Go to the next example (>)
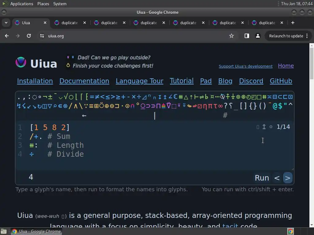The width and height of the screenshot is (314, 235). 288,178
